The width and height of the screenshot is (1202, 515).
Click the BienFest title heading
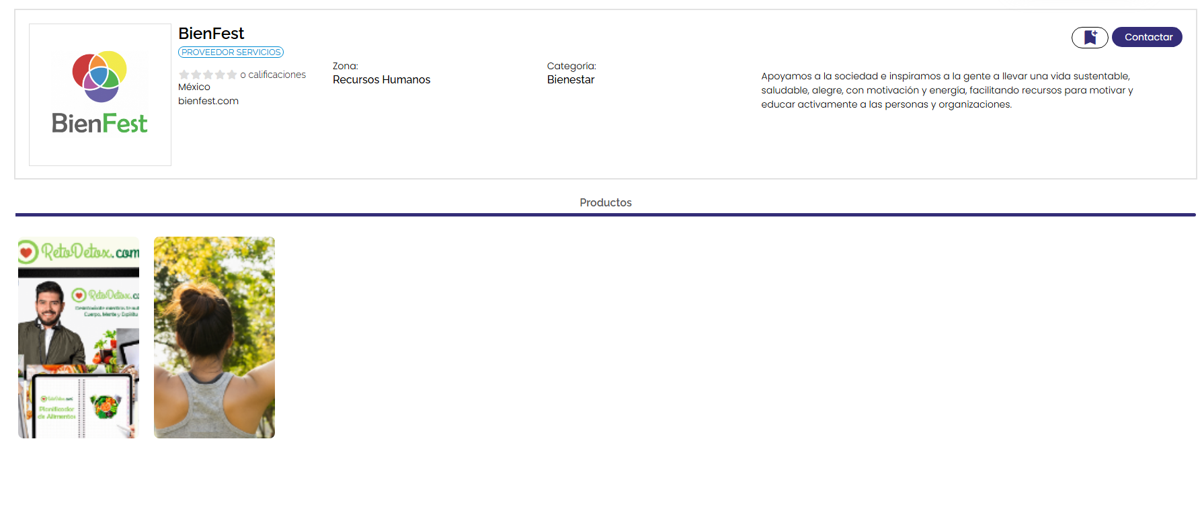[x=211, y=34]
